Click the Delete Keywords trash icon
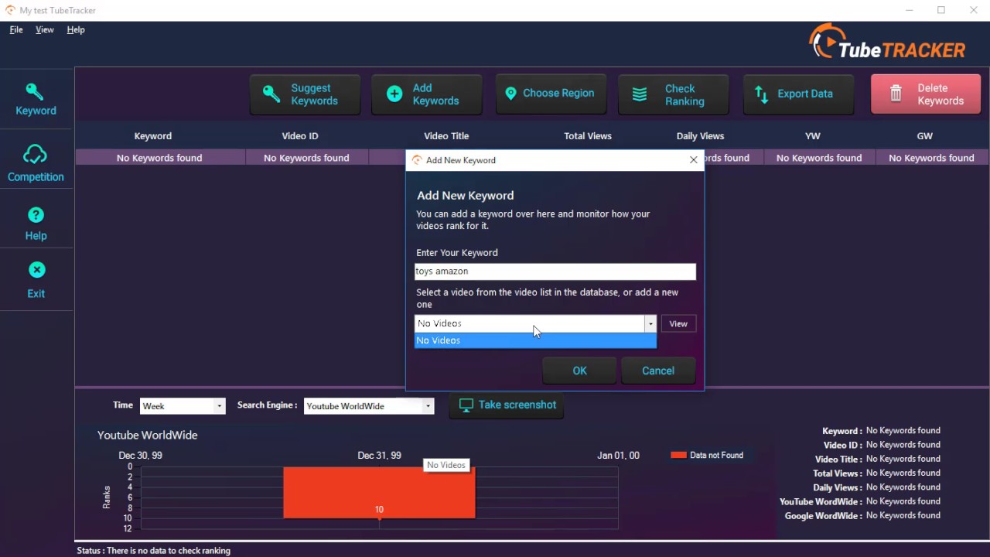 pos(896,94)
